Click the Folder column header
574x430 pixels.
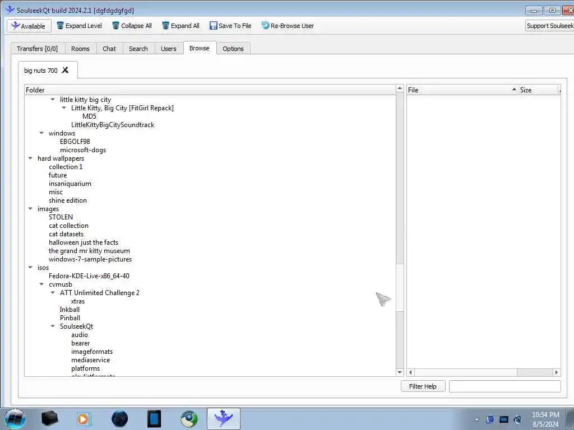pos(210,90)
